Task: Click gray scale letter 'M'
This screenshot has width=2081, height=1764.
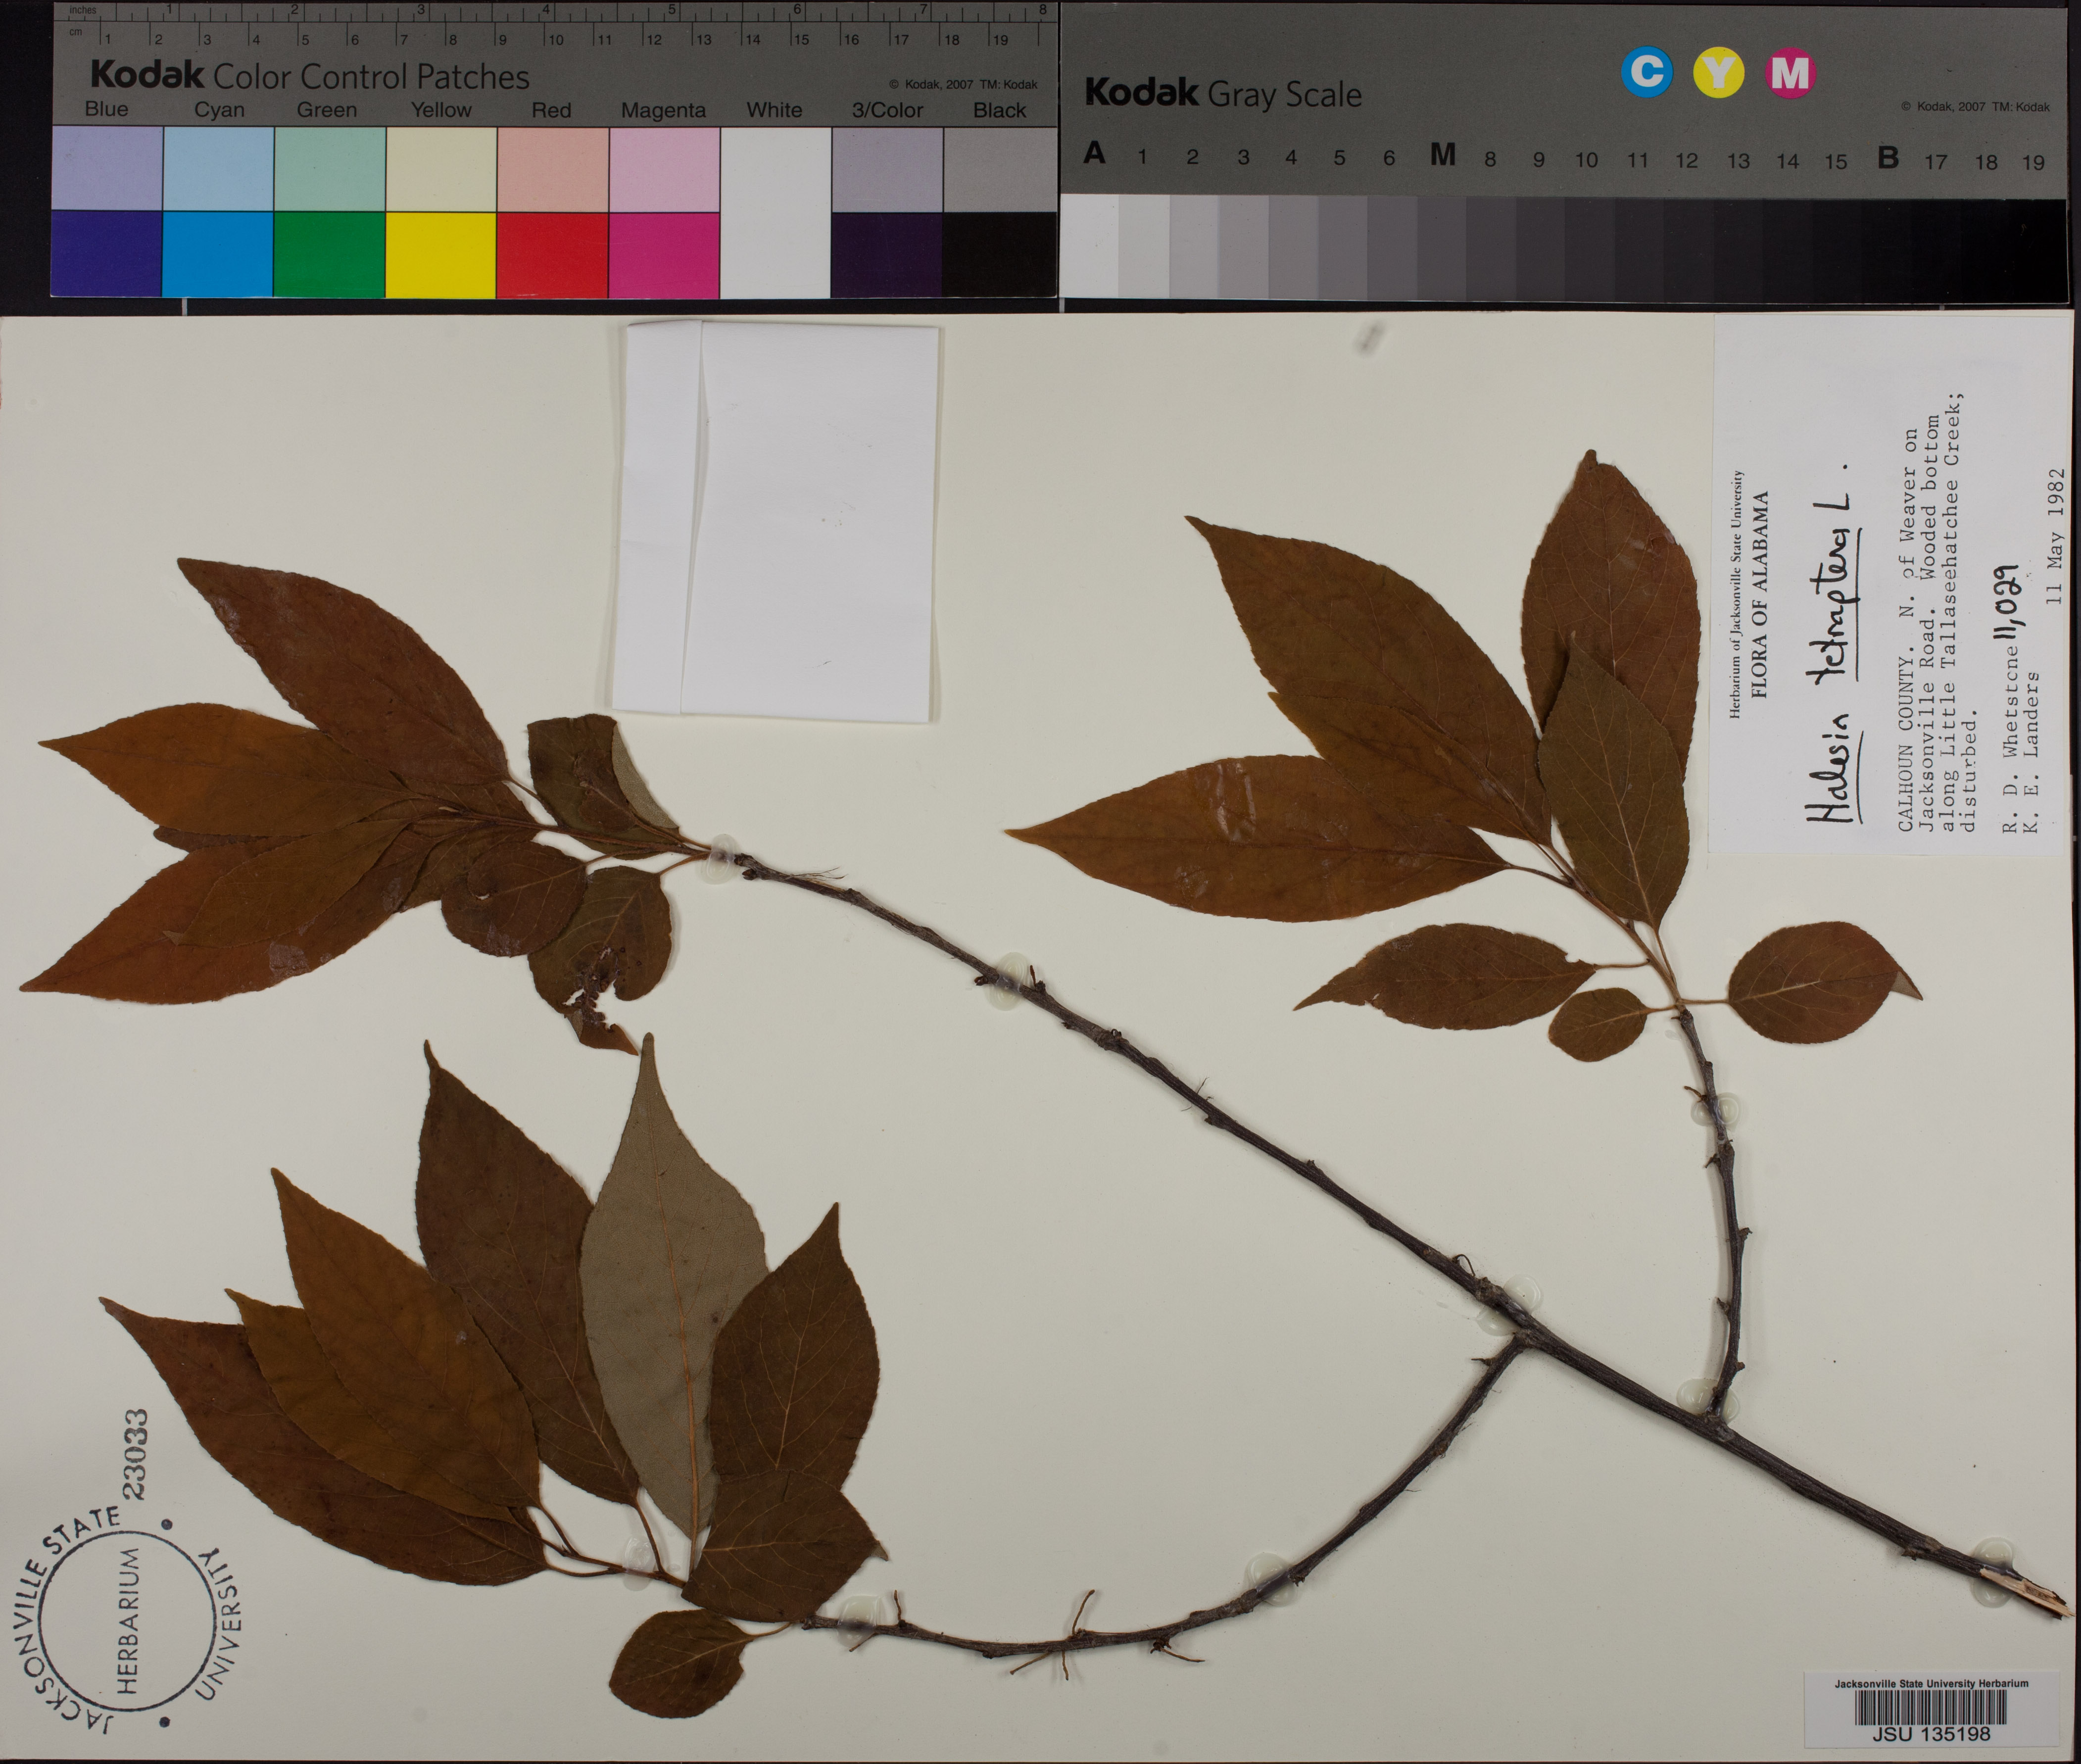Action: click(1442, 154)
